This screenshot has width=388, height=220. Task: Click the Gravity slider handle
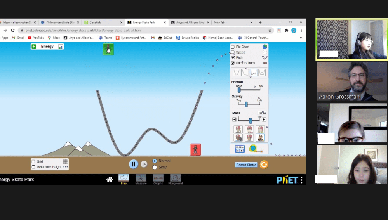coord(246,104)
